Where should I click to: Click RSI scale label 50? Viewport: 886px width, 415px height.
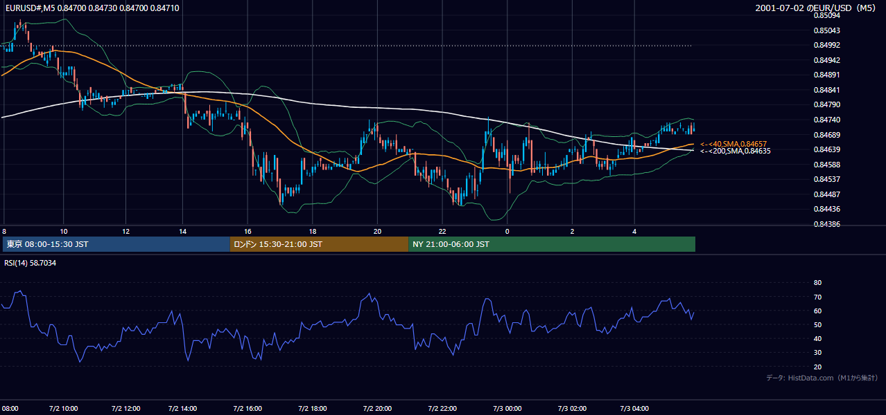pos(817,324)
